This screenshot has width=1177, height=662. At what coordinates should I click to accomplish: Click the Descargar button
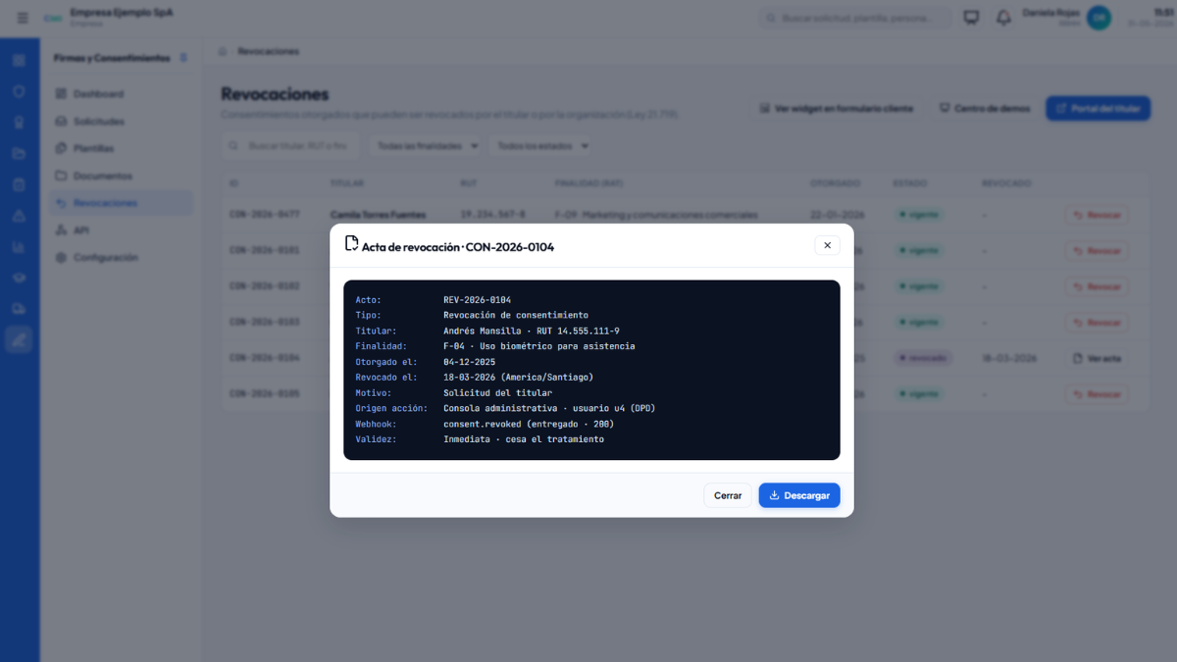(x=799, y=495)
